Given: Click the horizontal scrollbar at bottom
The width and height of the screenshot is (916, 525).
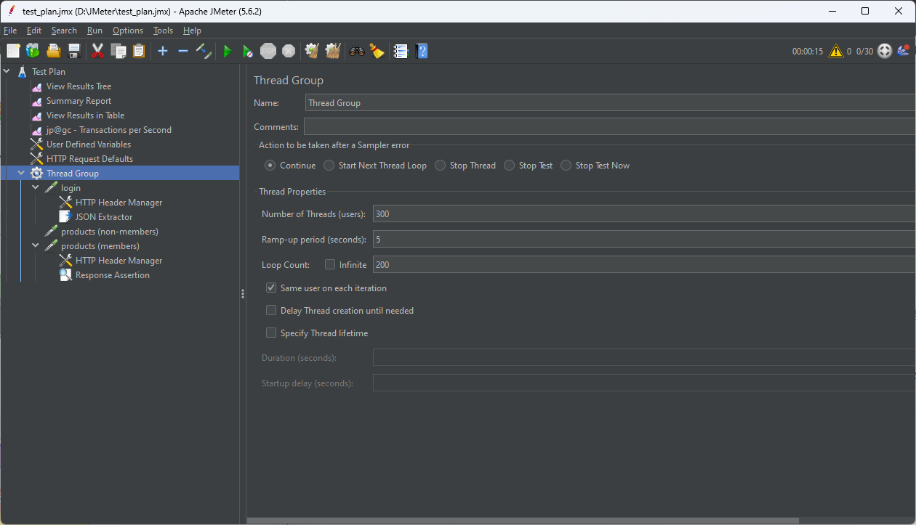Looking at the screenshot, I should [523, 521].
